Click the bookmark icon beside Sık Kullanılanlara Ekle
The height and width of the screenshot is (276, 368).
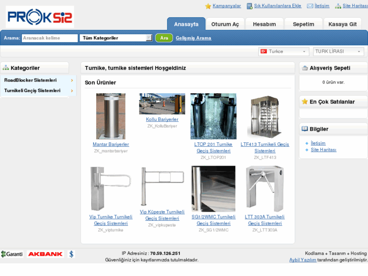[x=250, y=6]
